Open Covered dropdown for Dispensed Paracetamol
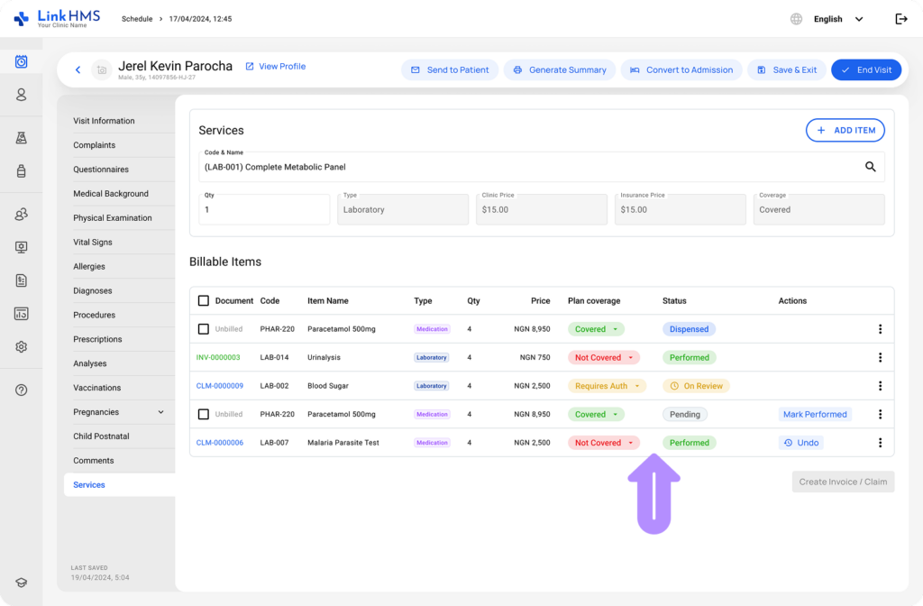 click(596, 329)
